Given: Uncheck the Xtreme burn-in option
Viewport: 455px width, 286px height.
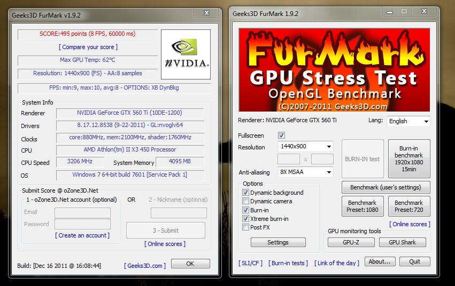Looking at the screenshot, I should [x=245, y=219].
